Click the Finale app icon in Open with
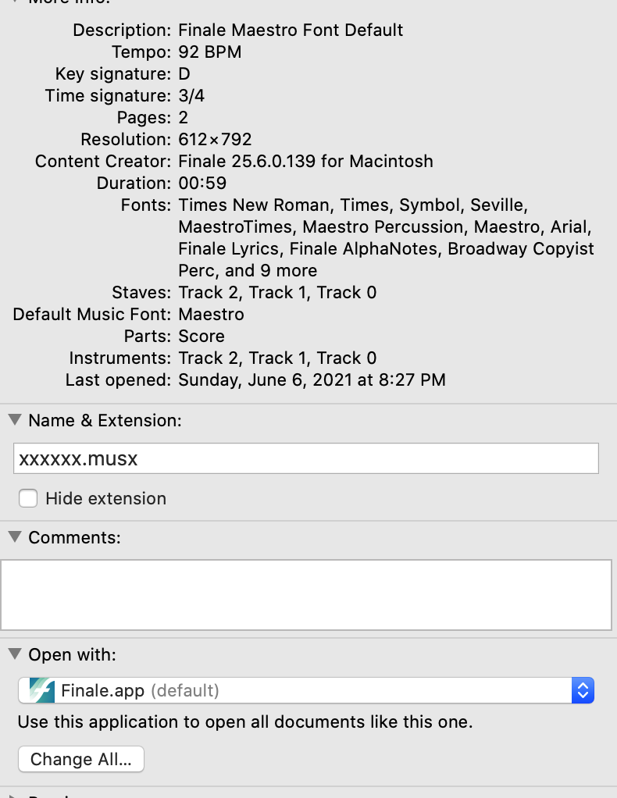617x798 pixels. (x=41, y=690)
